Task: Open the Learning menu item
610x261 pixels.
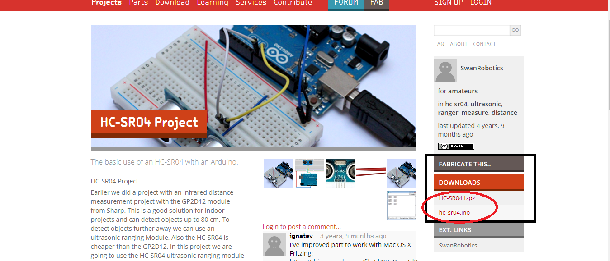Action: 213,3
